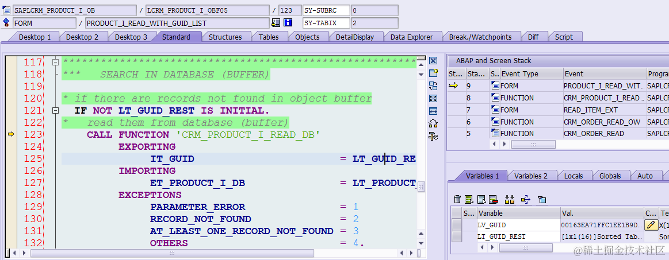Image resolution: width=669 pixels, height=260 pixels.
Task: Click the navigate-to-source icon next to info
Action: (276, 22)
